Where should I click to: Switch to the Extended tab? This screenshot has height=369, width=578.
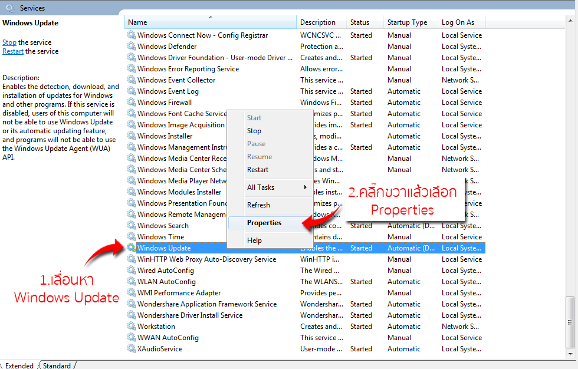click(19, 365)
